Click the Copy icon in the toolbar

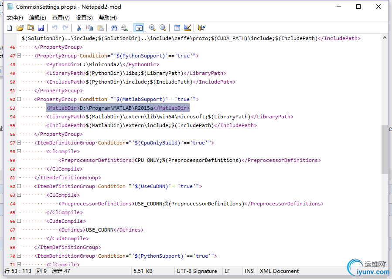(x=89, y=28)
